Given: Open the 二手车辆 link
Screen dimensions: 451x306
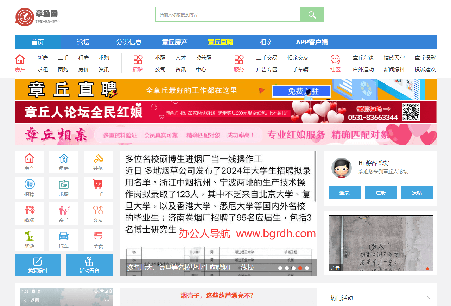Looking at the screenshot, I should pos(298,70).
